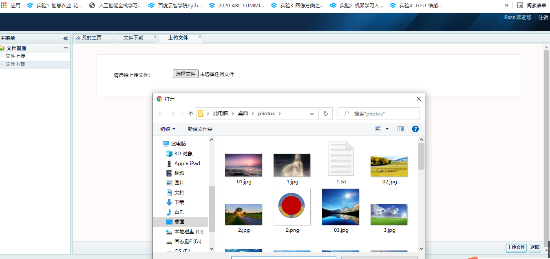This screenshot has height=259, width=550.
Task: Toggle the preview pane icon
Action: (400, 129)
